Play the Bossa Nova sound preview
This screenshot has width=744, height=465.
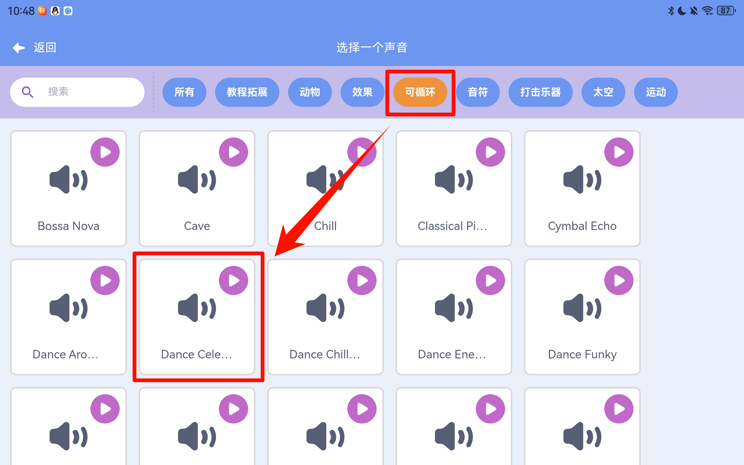click(105, 152)
